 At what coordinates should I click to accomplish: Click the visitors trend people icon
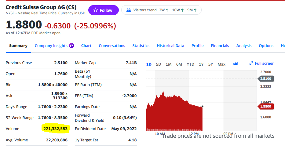(129, 10)
